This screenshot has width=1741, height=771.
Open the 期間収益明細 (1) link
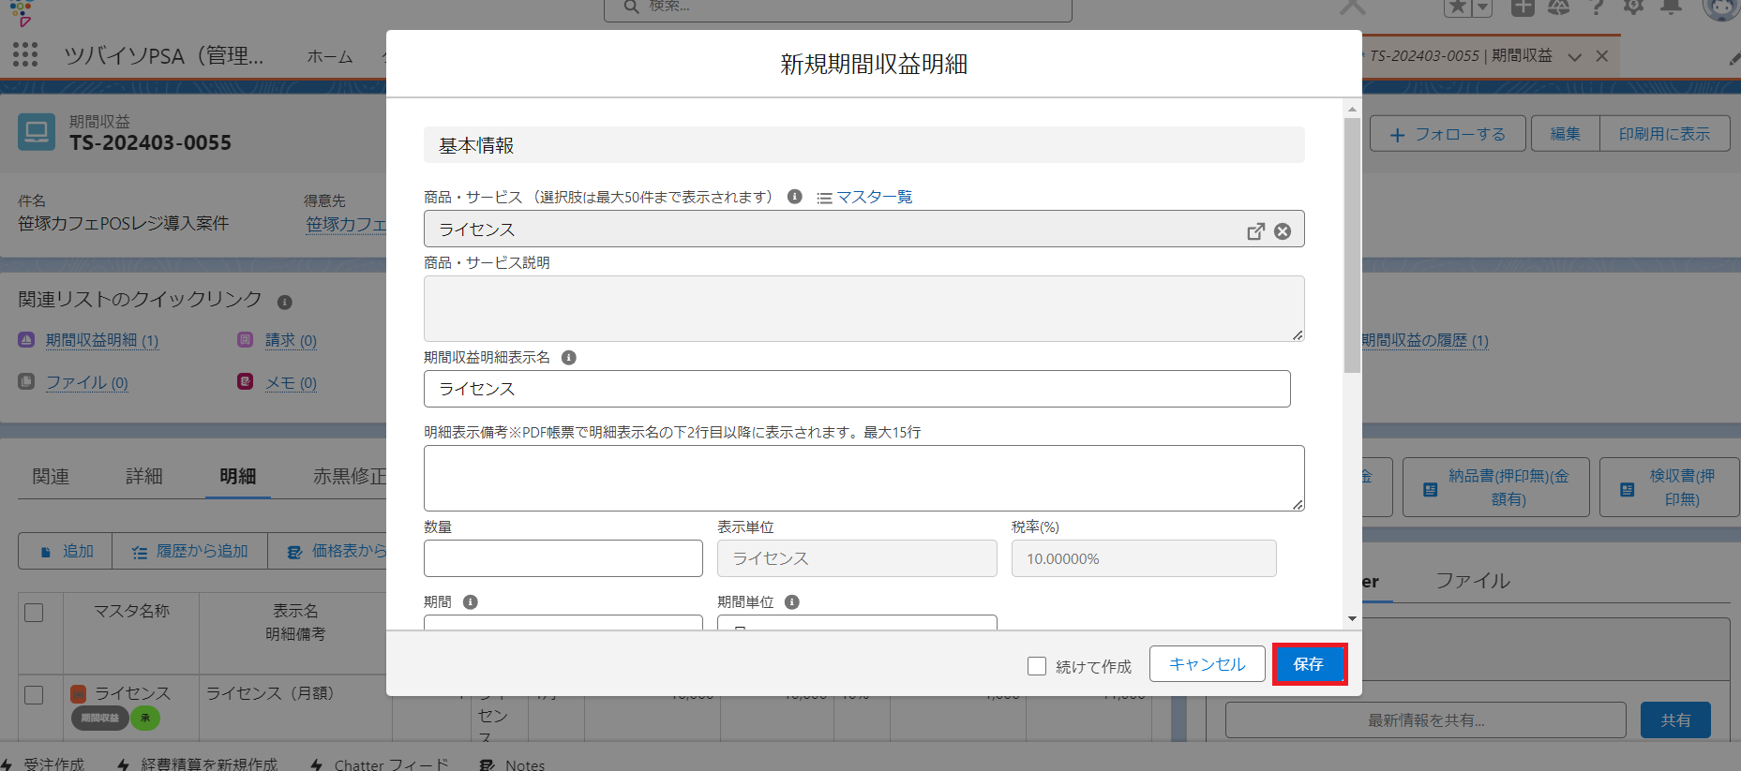tap(102, 340)
